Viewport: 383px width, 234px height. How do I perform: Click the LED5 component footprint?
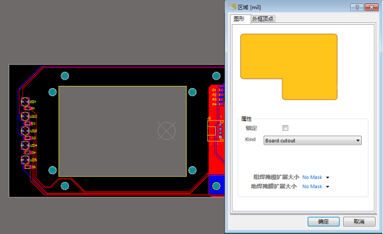click(x=25, y=160)
